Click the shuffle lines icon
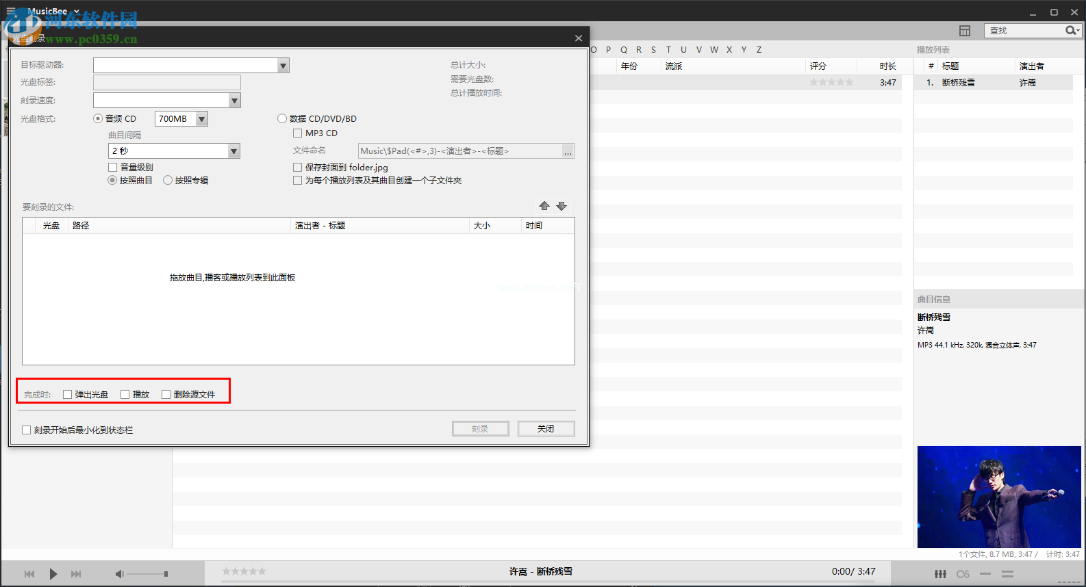Viewport: 1086px width, 587px height. pyautogui.click(x=1007, y=574)
